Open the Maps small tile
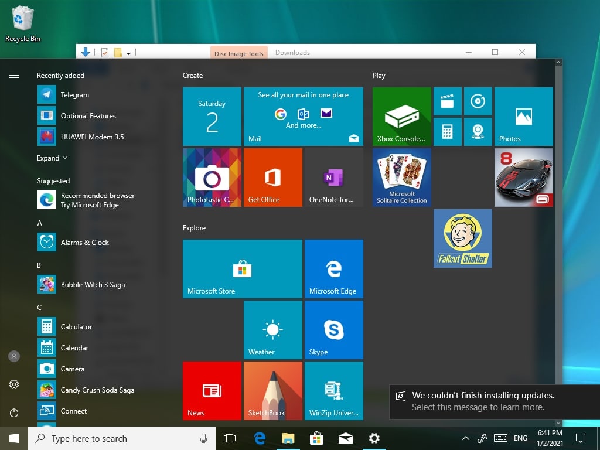 tap(478, 132)
